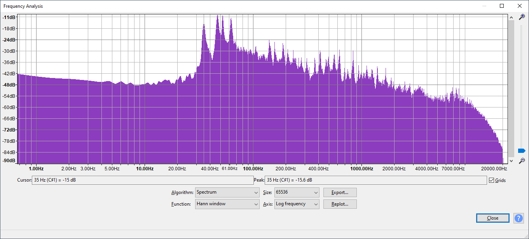
Task: Minimize the Frequency Analysis window
Action: 484,6
